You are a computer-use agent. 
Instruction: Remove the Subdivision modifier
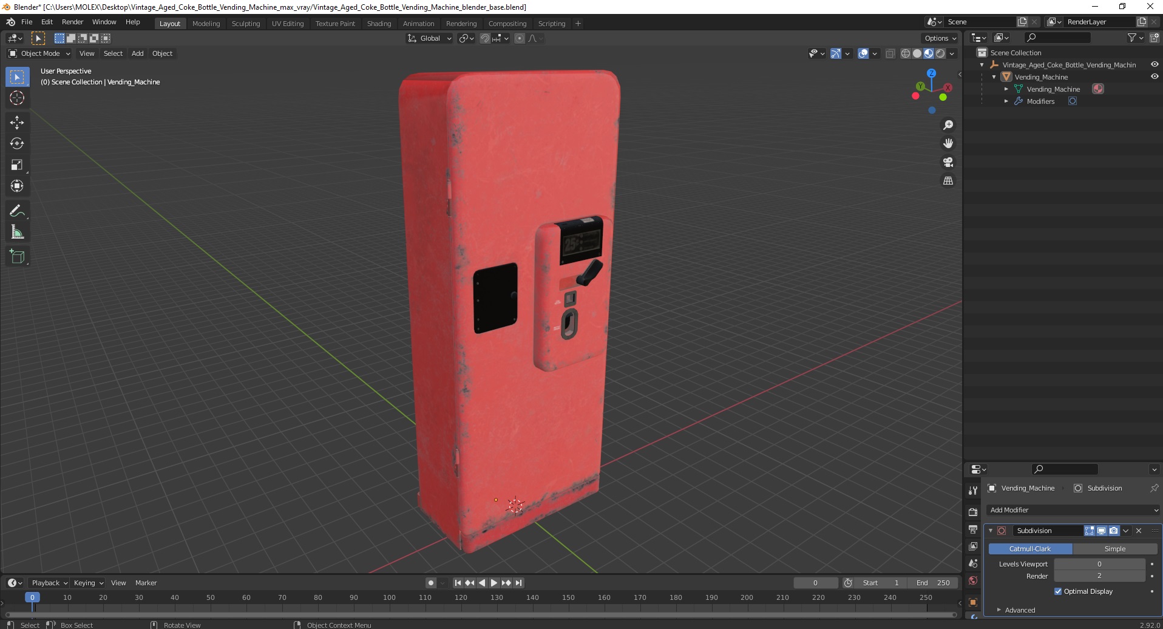(1139, 531)
